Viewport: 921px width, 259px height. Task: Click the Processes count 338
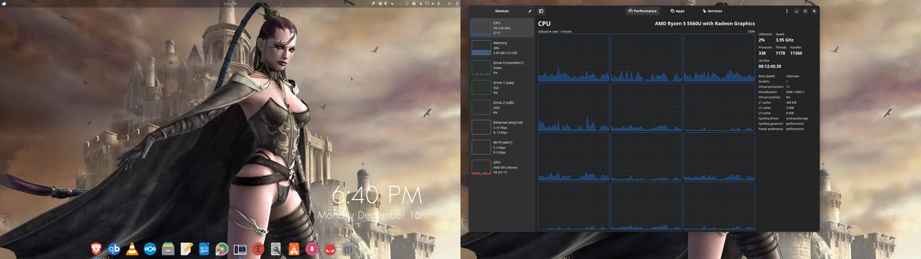coord(762,53)
